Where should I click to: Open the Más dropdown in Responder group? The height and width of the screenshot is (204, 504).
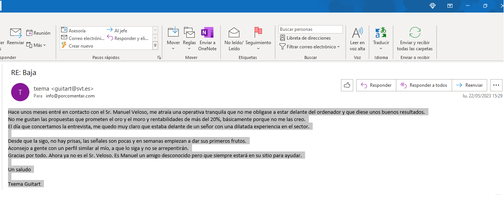coord(36,45)
